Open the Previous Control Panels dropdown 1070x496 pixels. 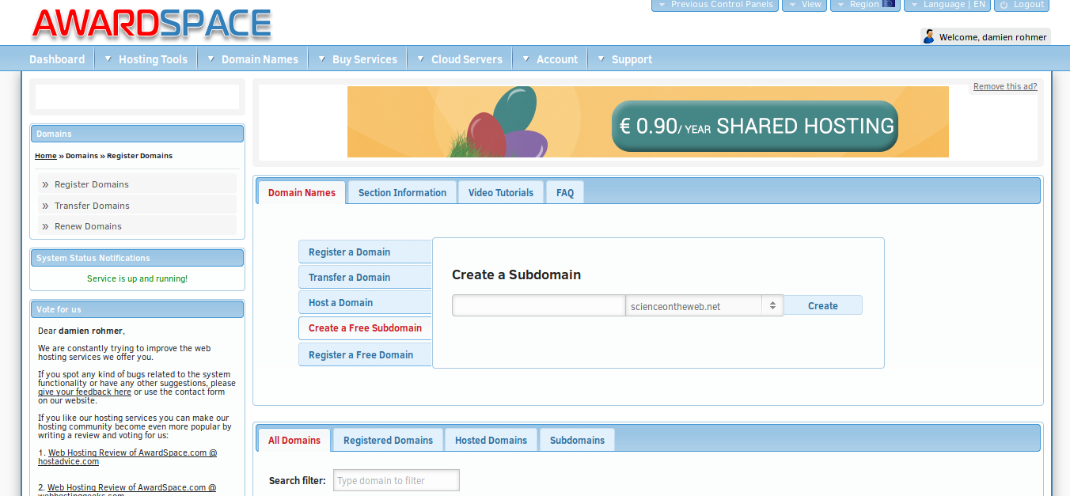(x=715, y=5)
